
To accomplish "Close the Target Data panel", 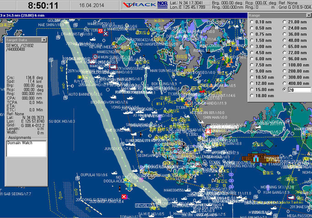I will pyautogui.click(x=44, y=40).
